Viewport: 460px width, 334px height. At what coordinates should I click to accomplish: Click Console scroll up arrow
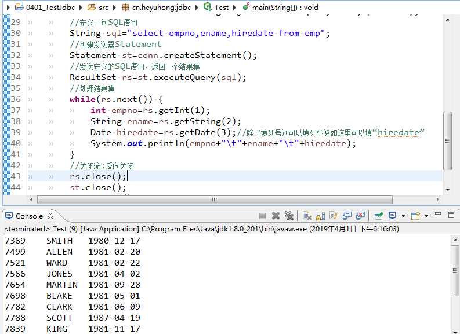tap(455, 239)
